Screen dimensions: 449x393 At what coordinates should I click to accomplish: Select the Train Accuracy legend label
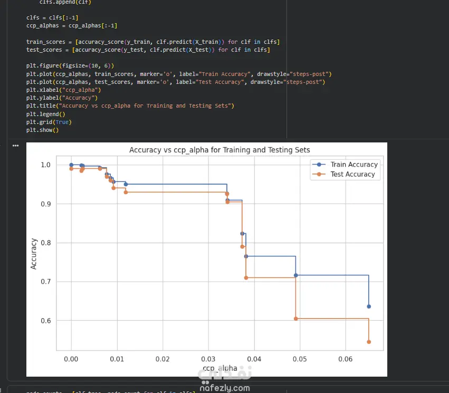(354, 165)
